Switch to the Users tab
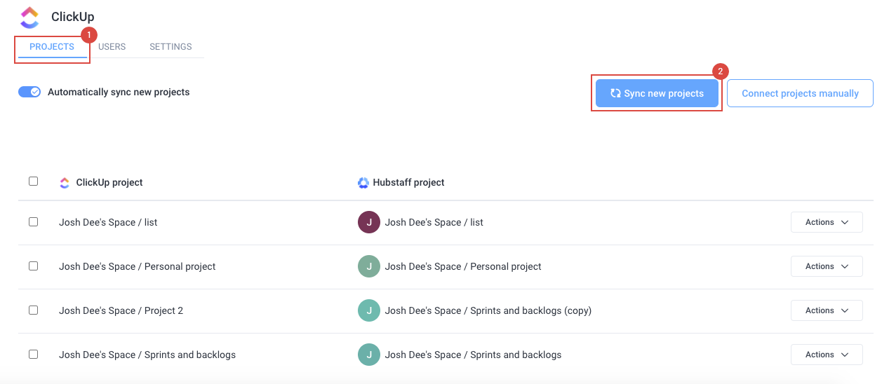The image size is (889, 384). click(x=112, y=47)
